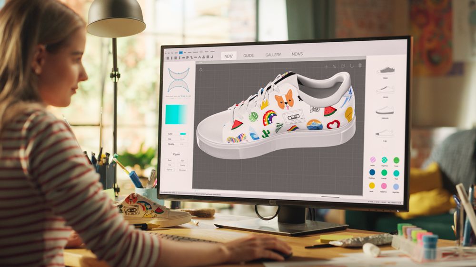This screenshot has width=476, height=267.
Task: Open the GUIDE tab
Action: 248,55
